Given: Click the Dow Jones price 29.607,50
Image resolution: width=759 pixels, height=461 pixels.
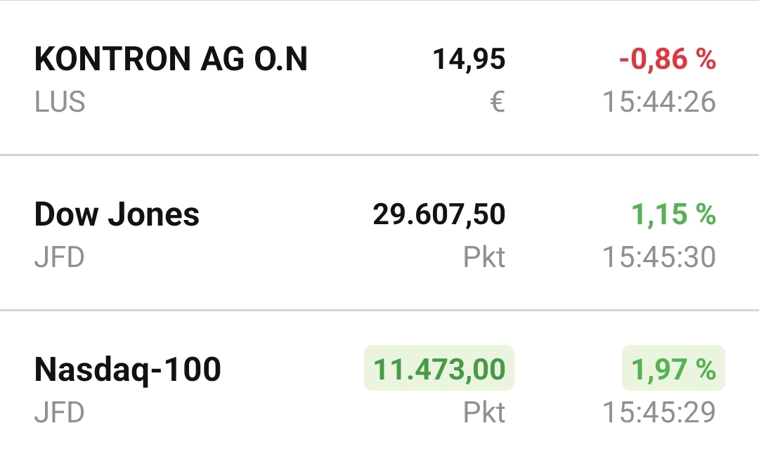Looking at the screenshot, I should (437, 214).
